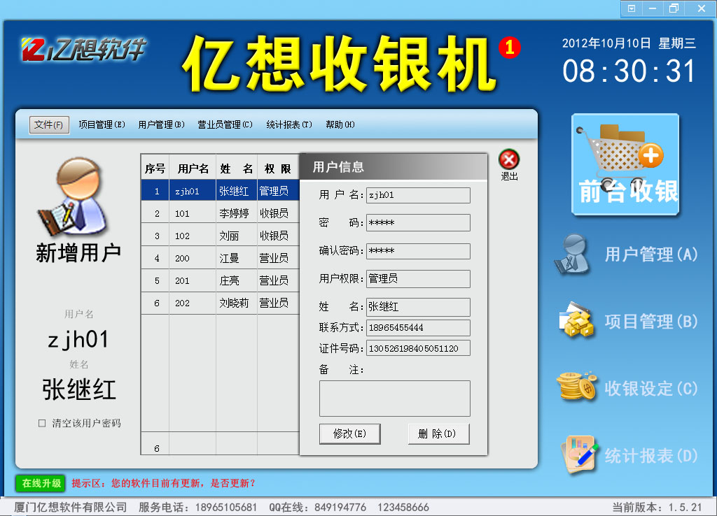The height and width of the screenshot is (516, 717).
Task: Select user row zjh01 in the table
Action: tap(221, 190)
